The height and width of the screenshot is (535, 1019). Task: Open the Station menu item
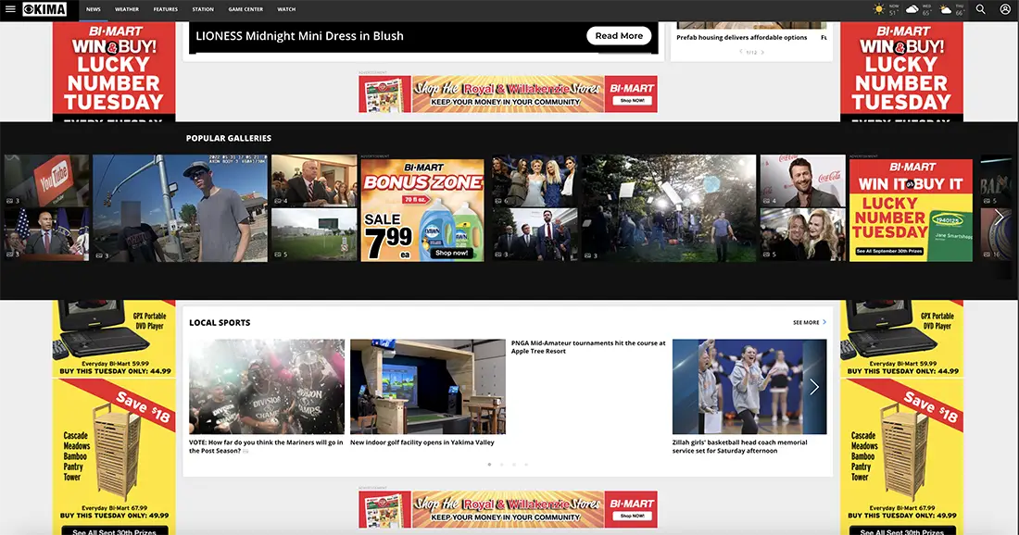tap(203, 10)
